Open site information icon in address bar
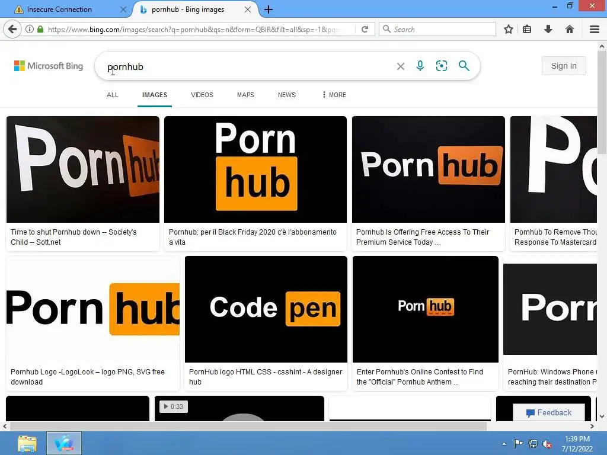Viewport: 607px width, 455px height. pyautogui.click(x=30, y=29)
